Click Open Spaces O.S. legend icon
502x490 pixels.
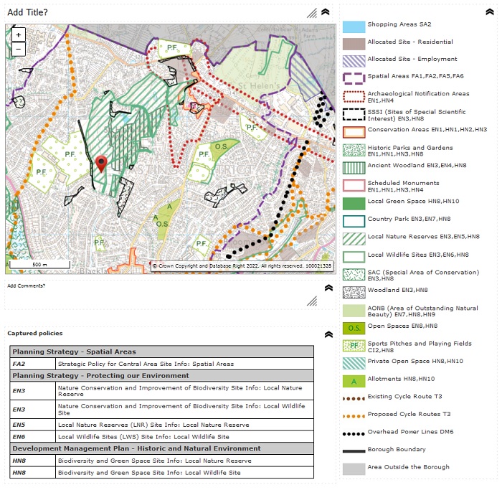[354, 329]
